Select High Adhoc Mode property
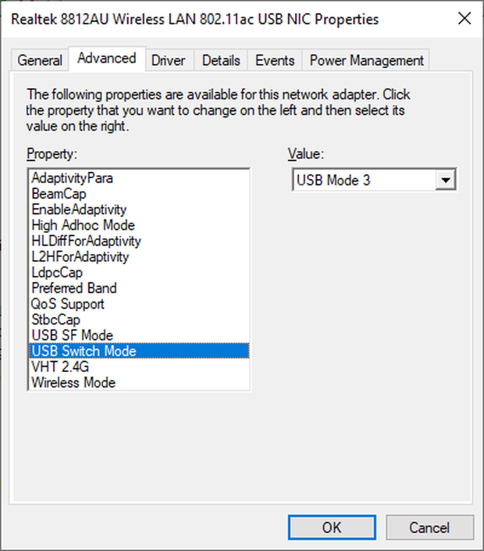 tap(139, 225)
